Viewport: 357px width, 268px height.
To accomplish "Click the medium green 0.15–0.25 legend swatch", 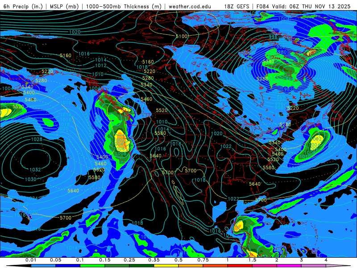I will click(x=117, y=266).
